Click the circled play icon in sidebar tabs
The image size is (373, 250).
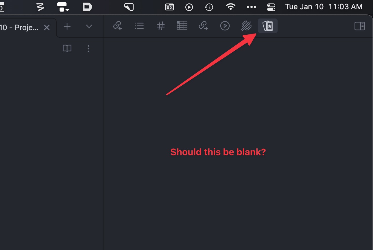pyautogui.click(x=225, y=26)
